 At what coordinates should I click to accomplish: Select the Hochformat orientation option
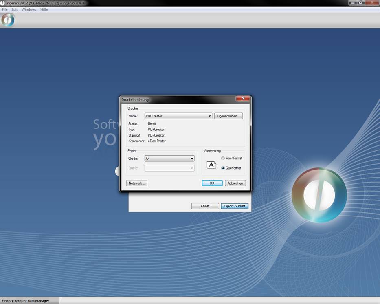tap(223, 158)
